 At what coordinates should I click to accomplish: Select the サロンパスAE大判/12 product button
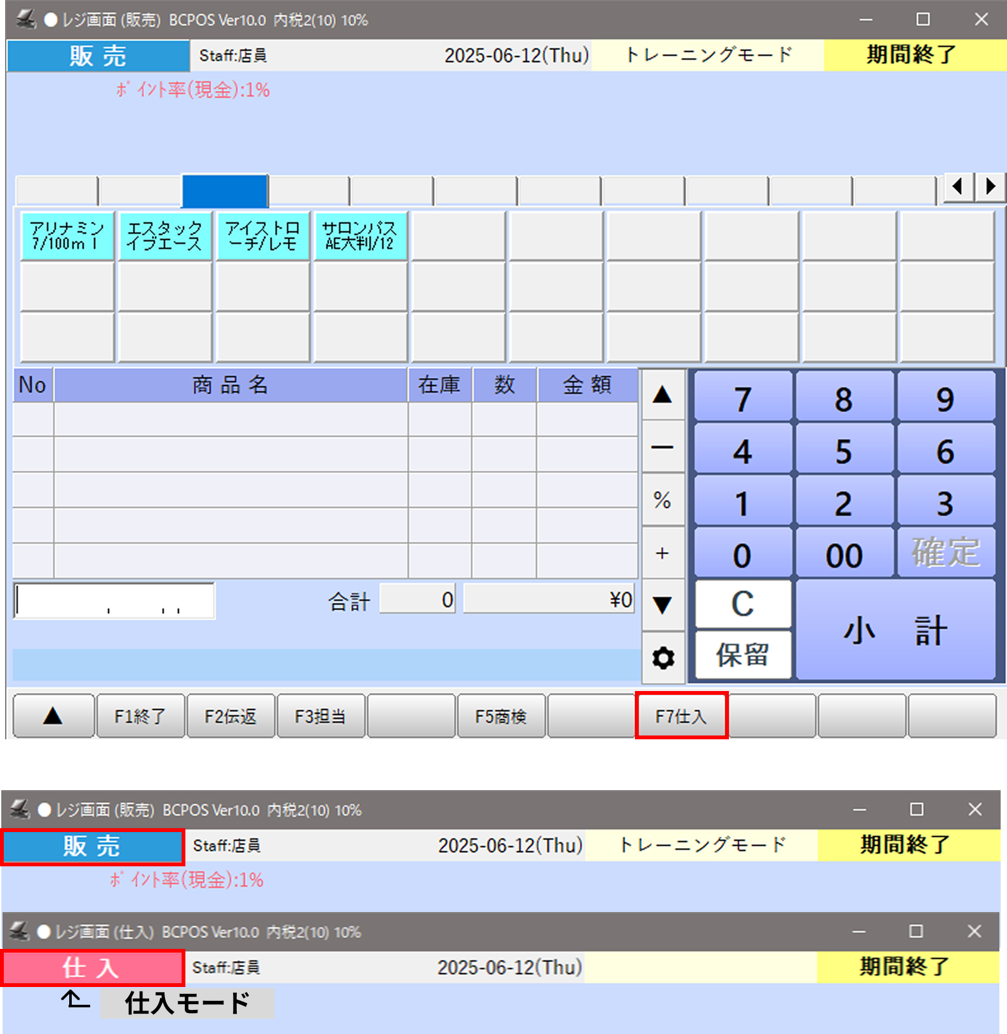tap(360, 236)
